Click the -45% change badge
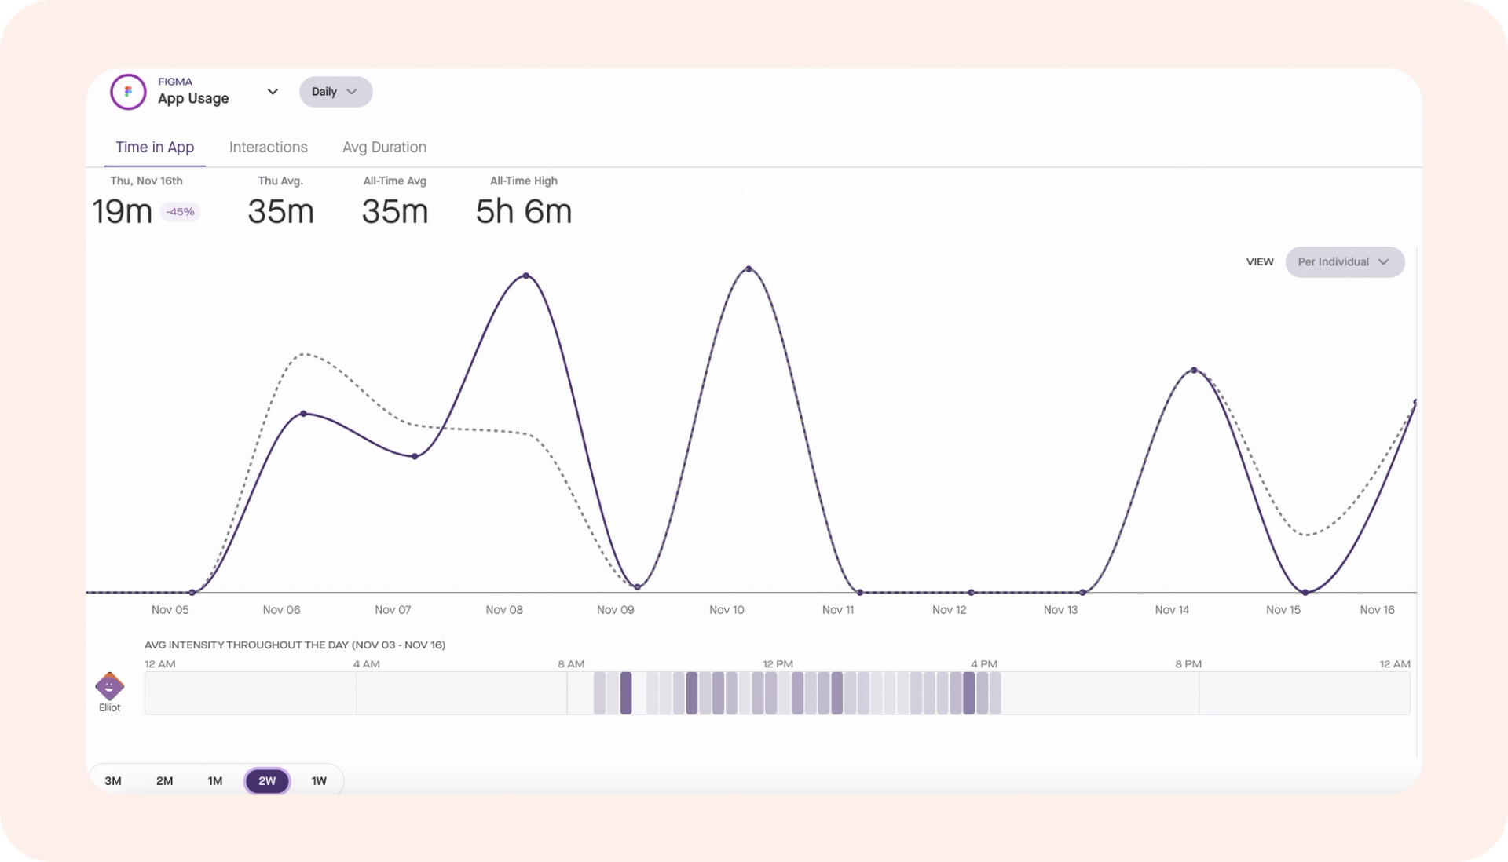 coord(181,212)
